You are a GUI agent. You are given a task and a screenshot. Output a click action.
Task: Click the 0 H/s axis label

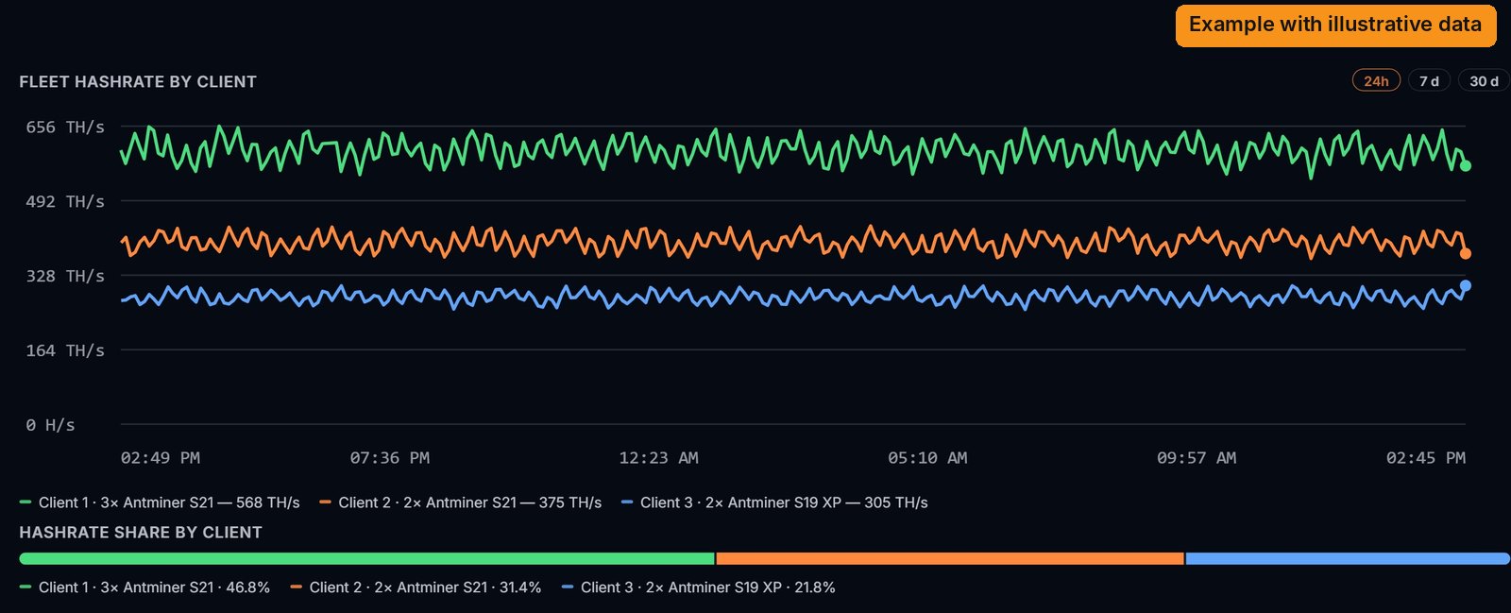pyautogui.click(x=50, y=425)
